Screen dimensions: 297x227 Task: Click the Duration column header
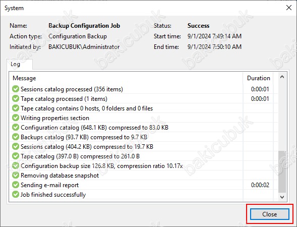(258, 78)
